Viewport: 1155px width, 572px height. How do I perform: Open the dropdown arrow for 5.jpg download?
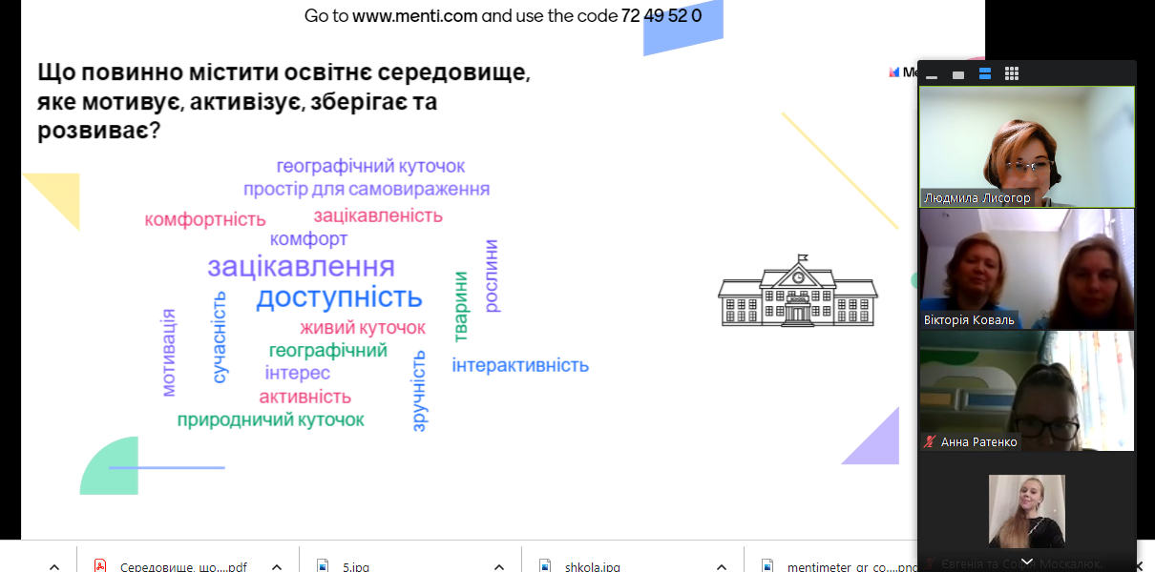[x=499, y=566]
